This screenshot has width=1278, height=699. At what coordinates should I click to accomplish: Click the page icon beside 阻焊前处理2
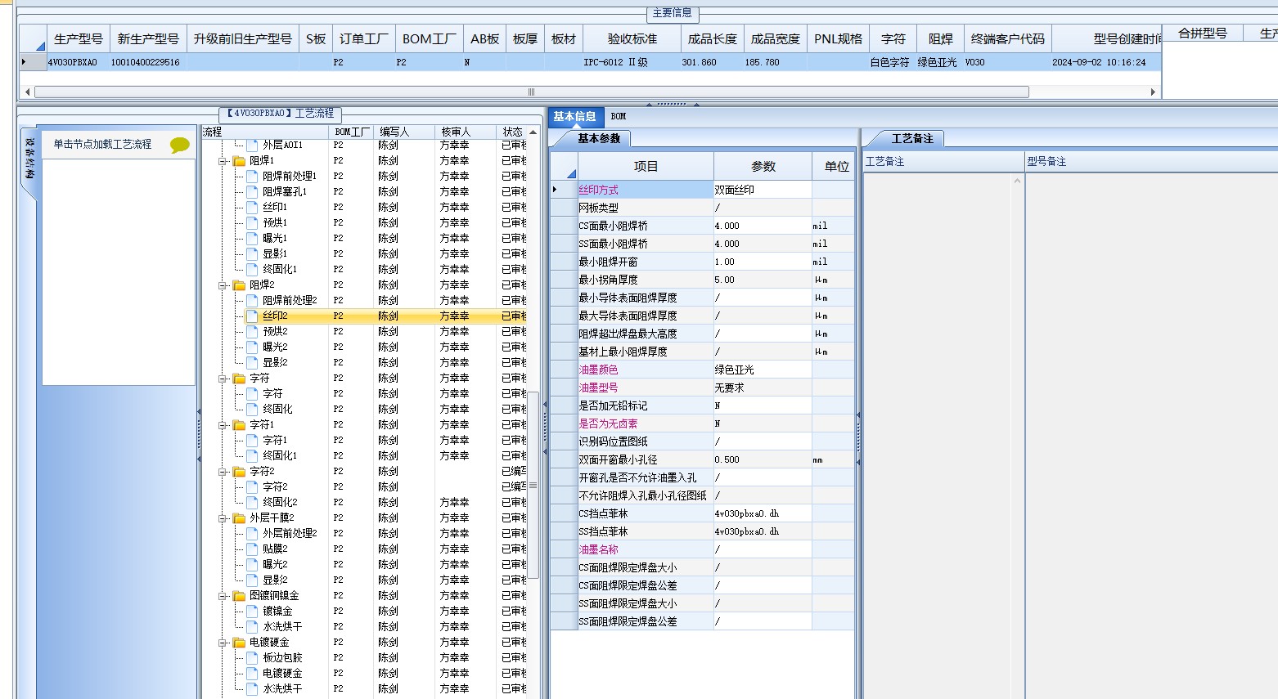pos(253,300)
